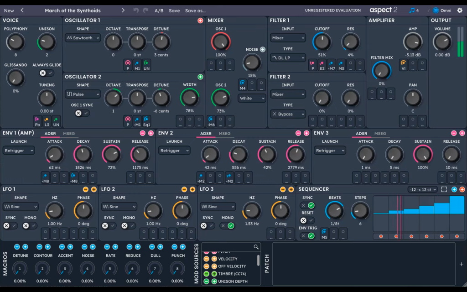Toggle LFO 3 Mono switch
Screen dimensions: 467x292
click(x=227, y=226)
